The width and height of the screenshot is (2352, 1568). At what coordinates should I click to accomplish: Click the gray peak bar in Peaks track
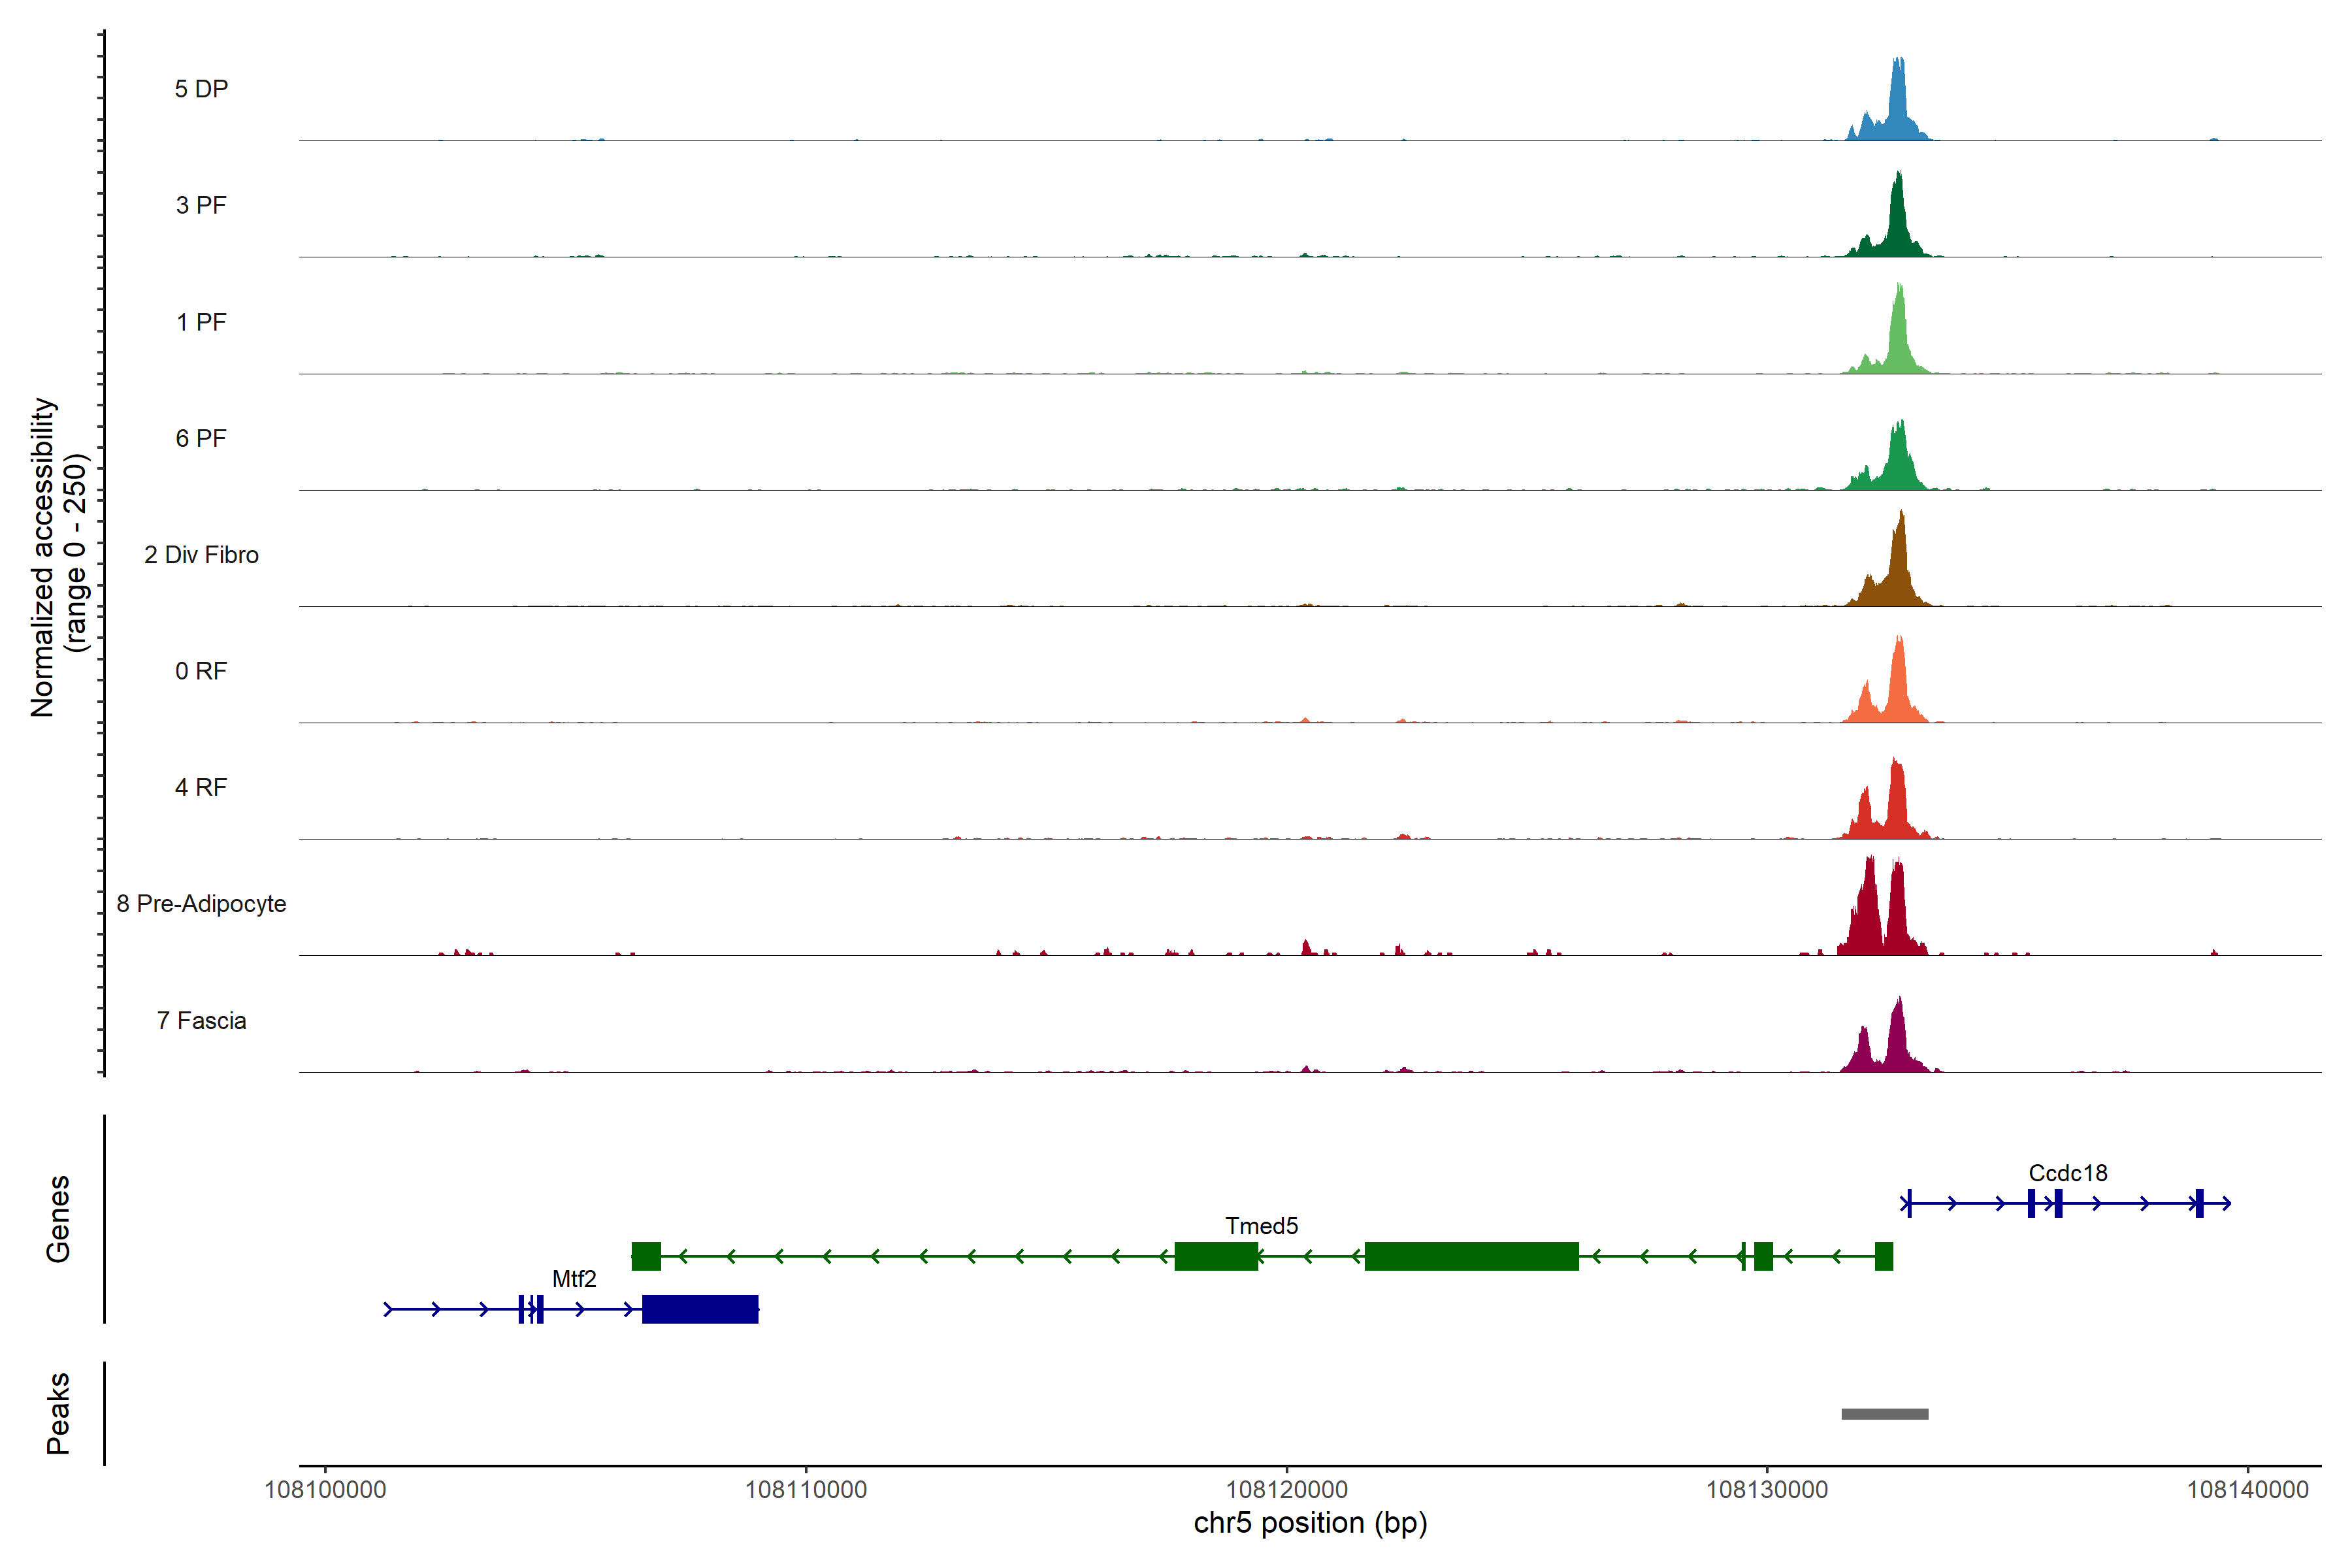[1884, 1414]
